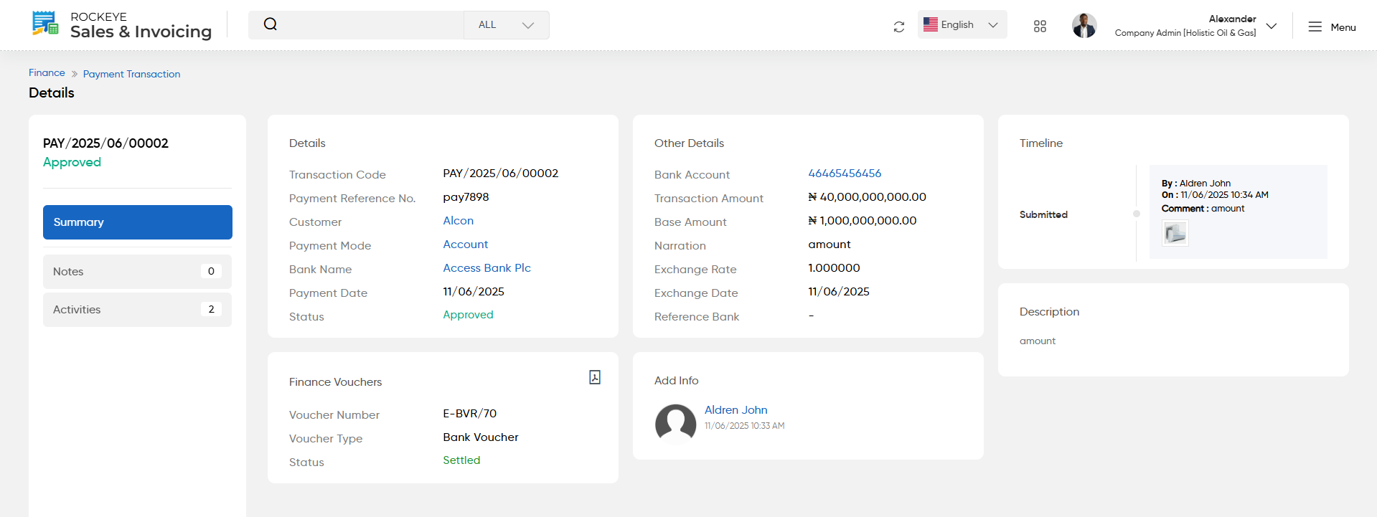Viewport: 1377px width, 517px height.
Task: Open the timeline attachment thumbnail
Action: (1175, 233)
